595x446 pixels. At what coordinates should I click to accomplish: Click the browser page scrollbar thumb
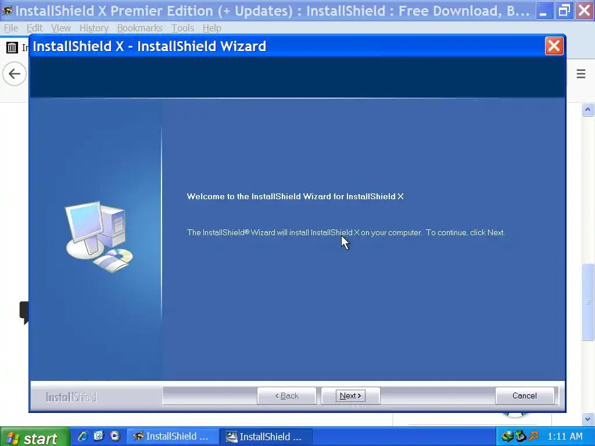click(x=588, y=302)
